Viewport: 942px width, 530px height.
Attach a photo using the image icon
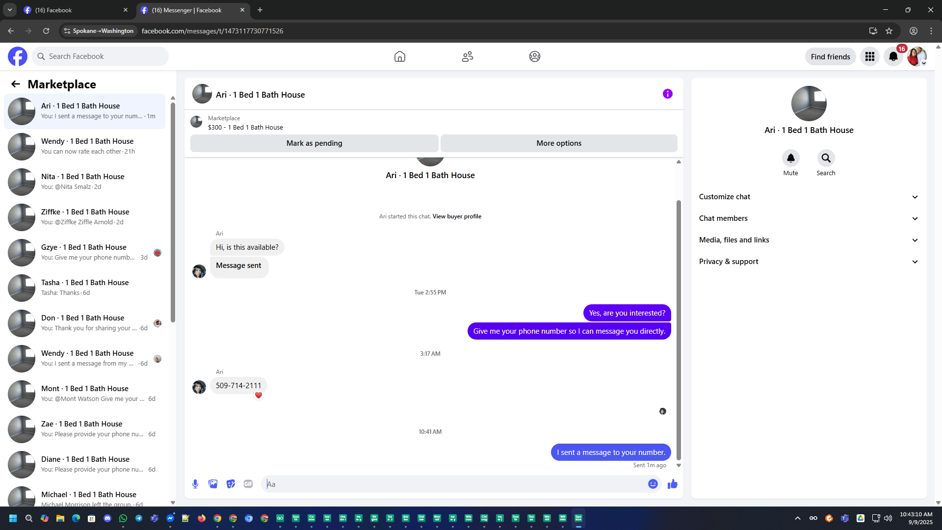pyautogui.click(x=213, y=484)
